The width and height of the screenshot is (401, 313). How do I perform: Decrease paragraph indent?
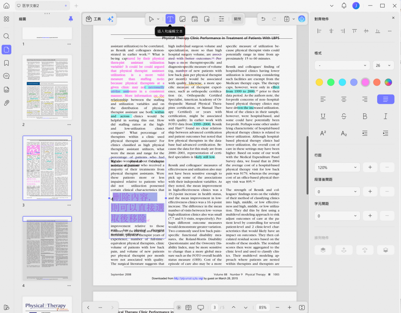[x=365, y=133]
